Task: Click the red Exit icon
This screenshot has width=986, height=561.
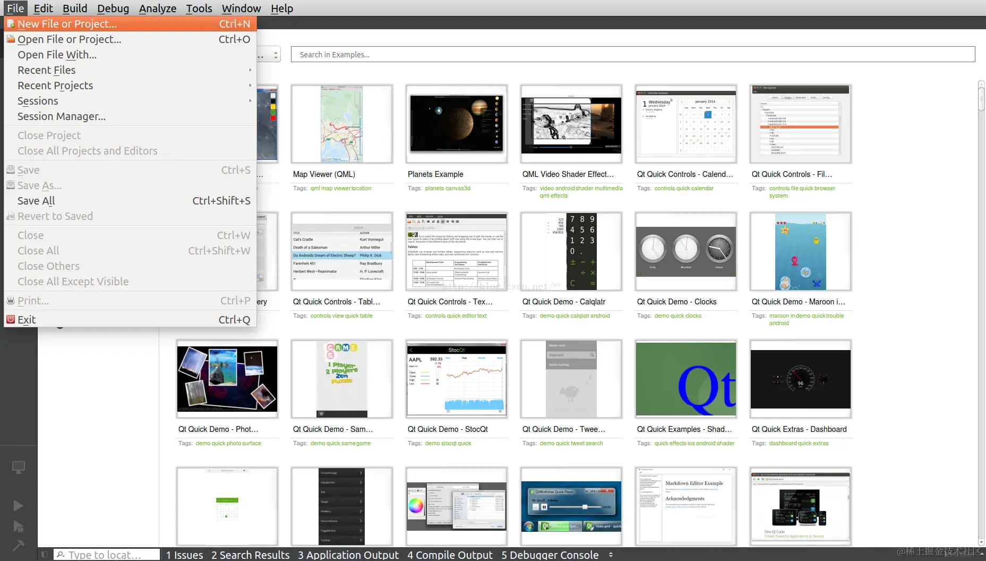Action: [11, 319]
